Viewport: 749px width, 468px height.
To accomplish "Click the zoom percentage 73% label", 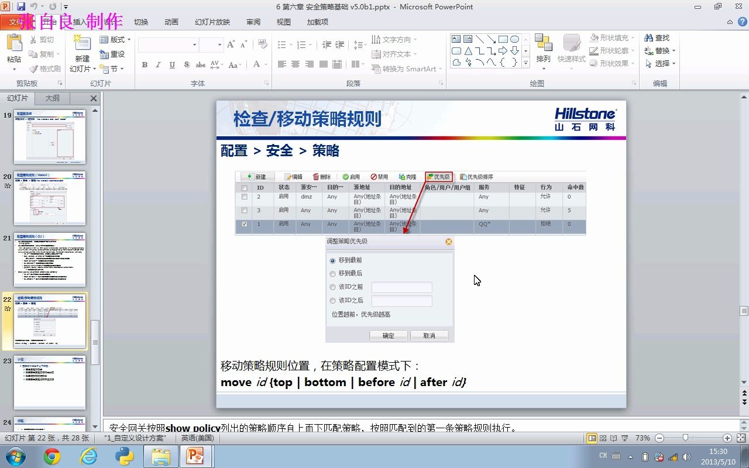I will click(x=643, y=438).
